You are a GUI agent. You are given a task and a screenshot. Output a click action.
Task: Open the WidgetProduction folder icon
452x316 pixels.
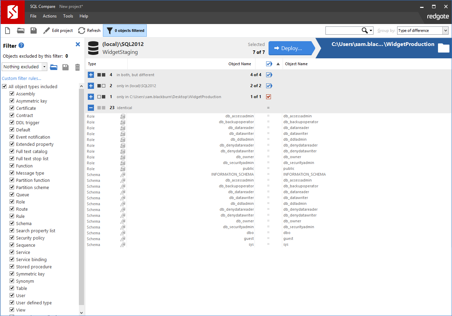point(443,48)
